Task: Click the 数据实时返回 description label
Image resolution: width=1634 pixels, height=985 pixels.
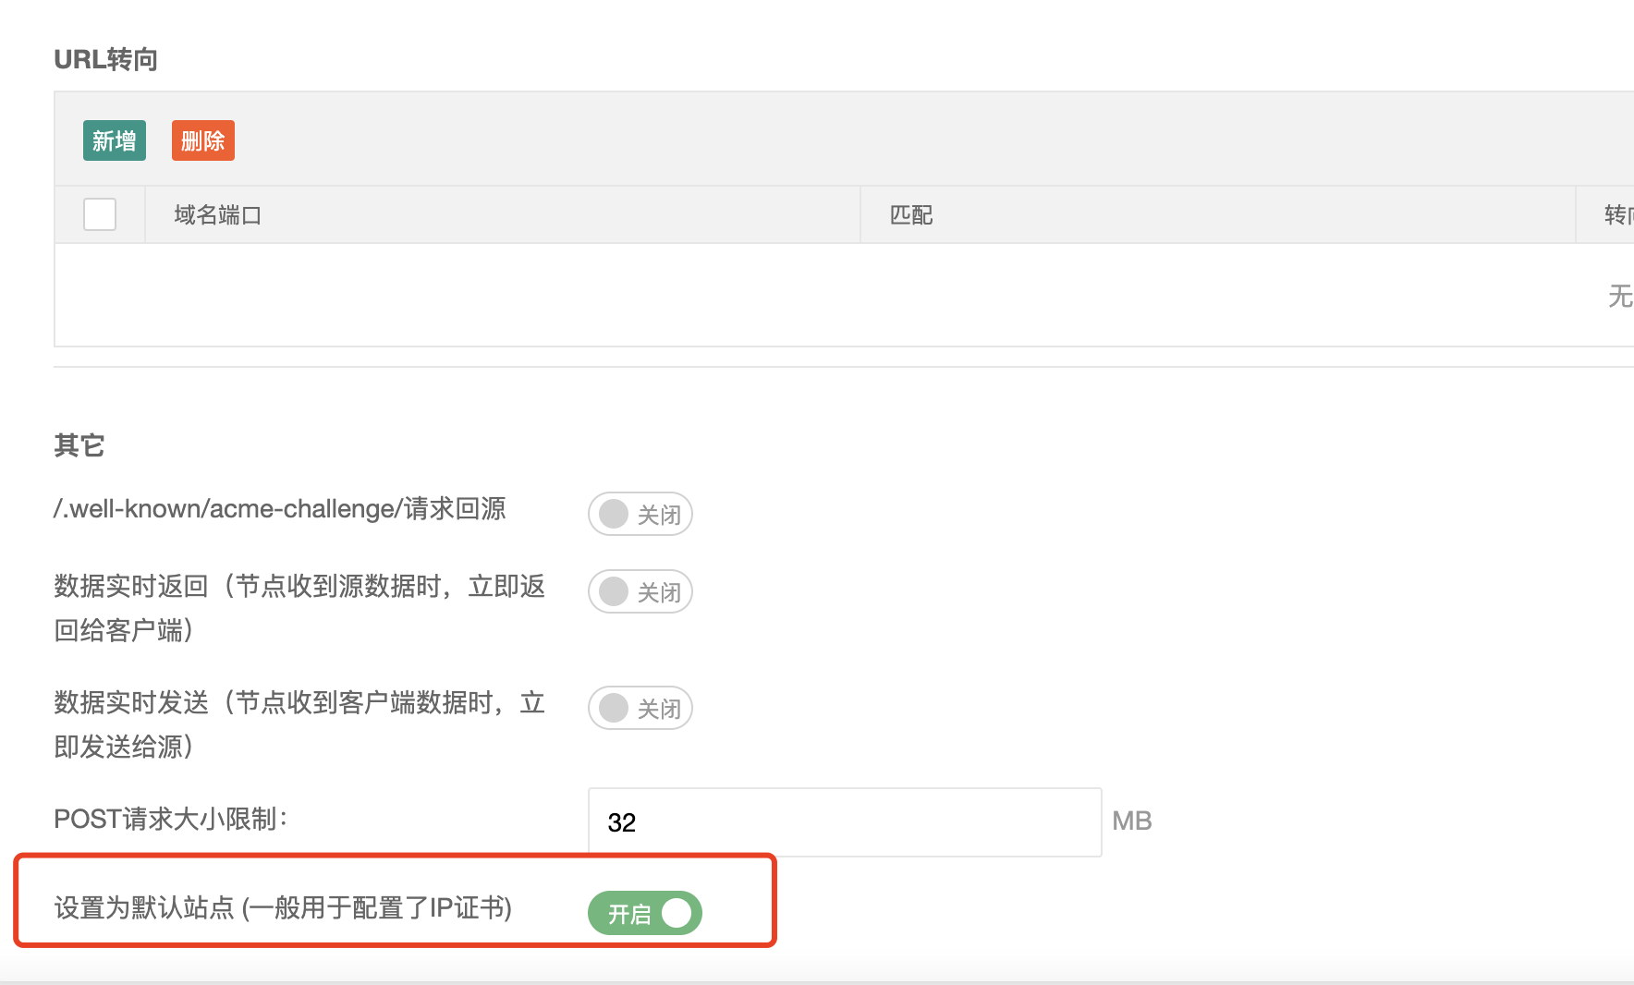Action: tap(299, 607)
